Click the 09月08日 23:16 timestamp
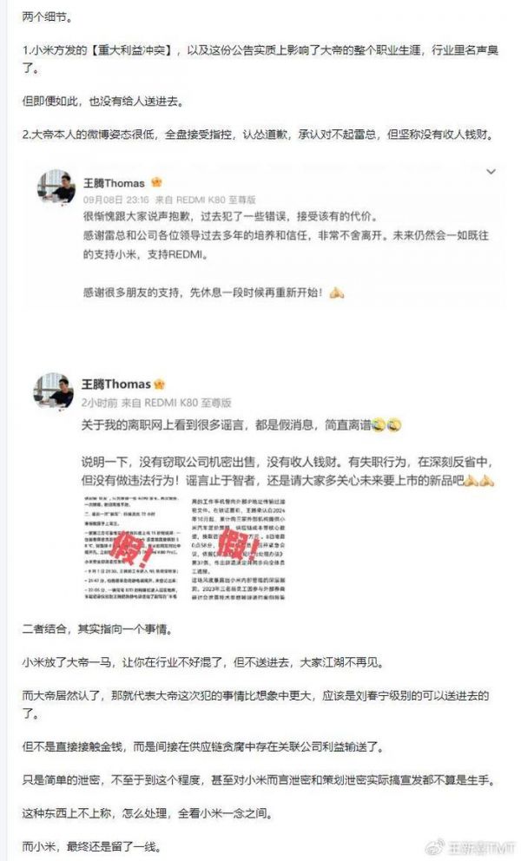 [116, 200]
